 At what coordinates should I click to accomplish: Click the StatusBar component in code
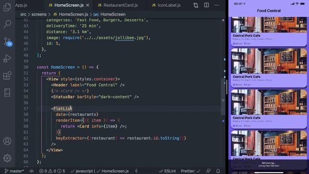tap(64, 97)
